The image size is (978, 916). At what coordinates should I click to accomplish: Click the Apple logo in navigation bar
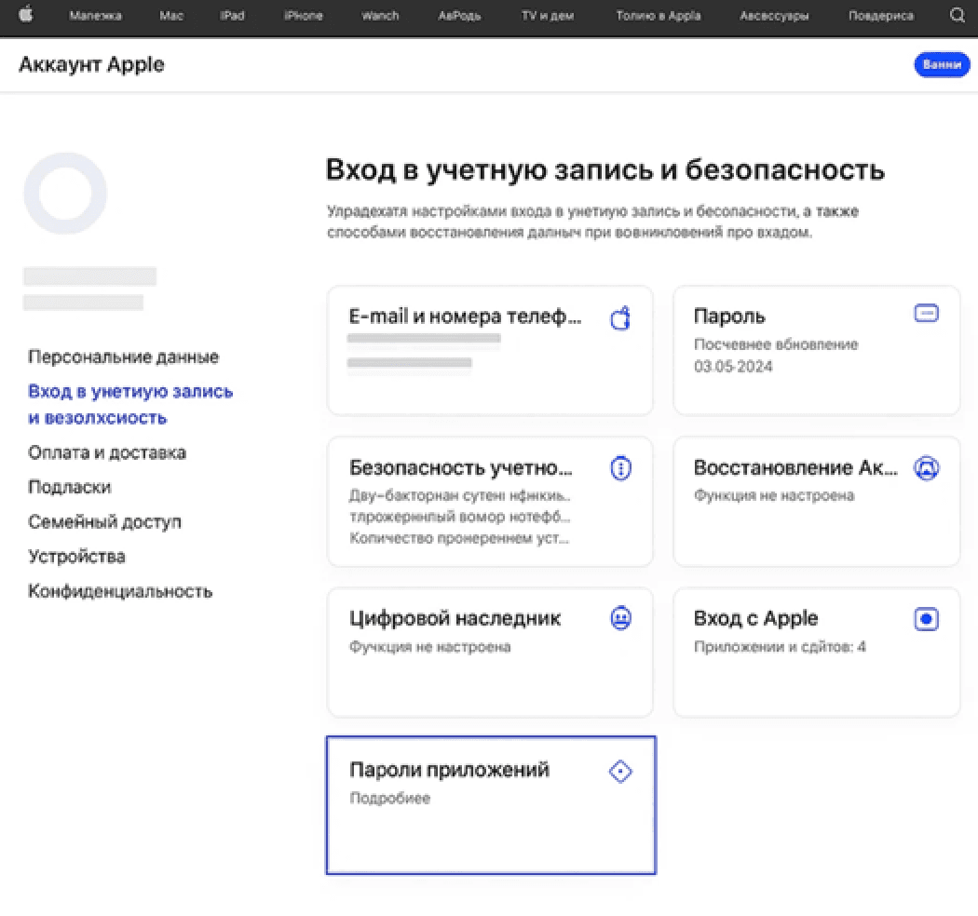(x=25, y=15)
